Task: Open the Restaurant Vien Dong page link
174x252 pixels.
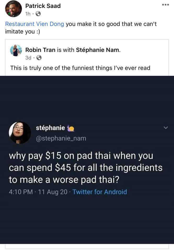Action: coord(35,24)
